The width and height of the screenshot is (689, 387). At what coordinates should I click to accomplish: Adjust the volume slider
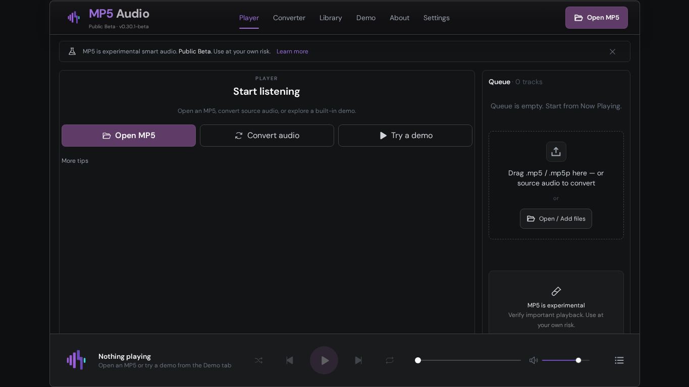[566, 360]
